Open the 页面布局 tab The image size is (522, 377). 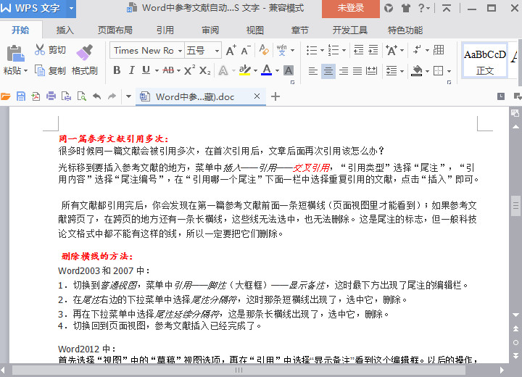115,30
